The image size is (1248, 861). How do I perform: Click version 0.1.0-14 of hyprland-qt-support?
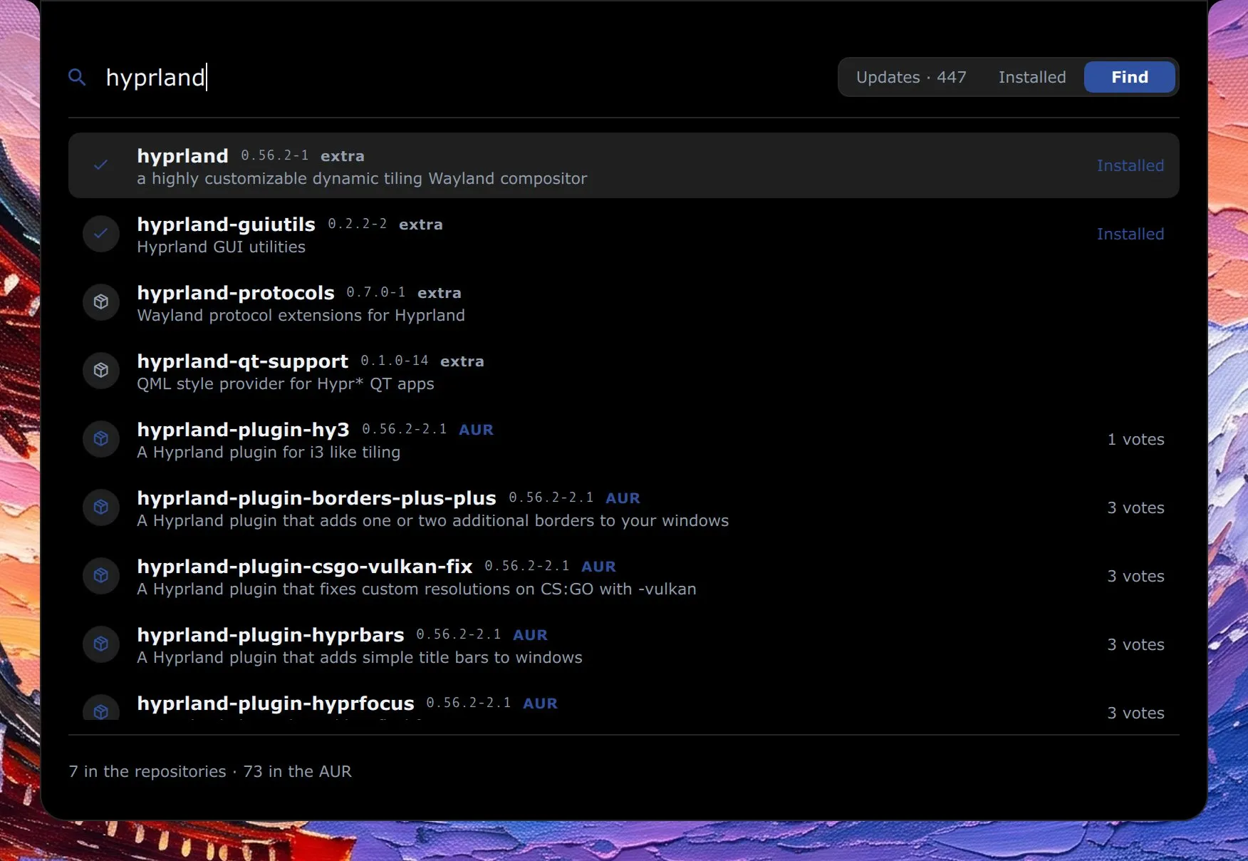[394, 361]
